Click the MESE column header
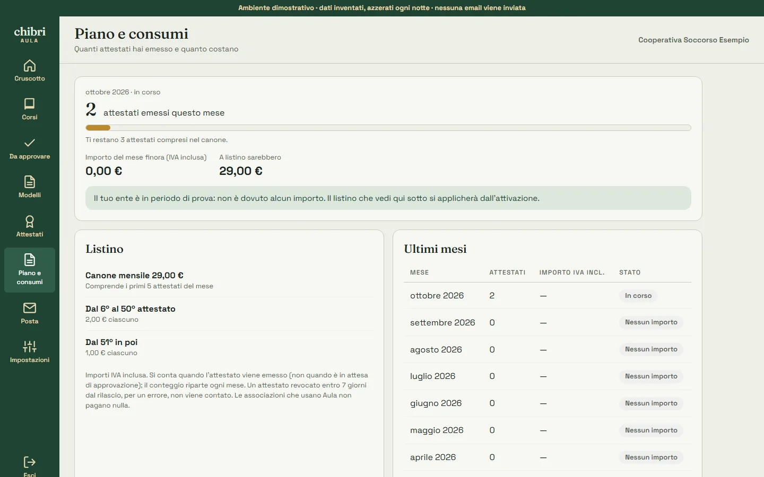This screenshot has width=764, height=477. tap(419, 272)
